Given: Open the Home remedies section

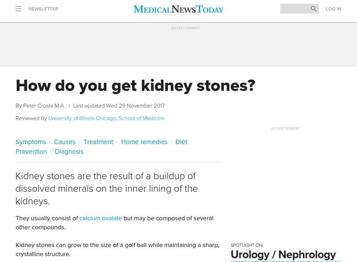Looking at the screenshot, I should click(x=144, y=142).
